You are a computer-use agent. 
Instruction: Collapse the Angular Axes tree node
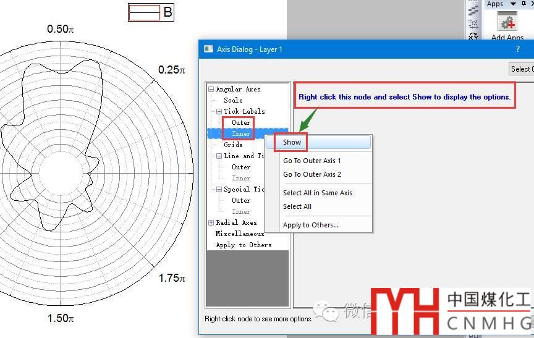coord(211,89)
